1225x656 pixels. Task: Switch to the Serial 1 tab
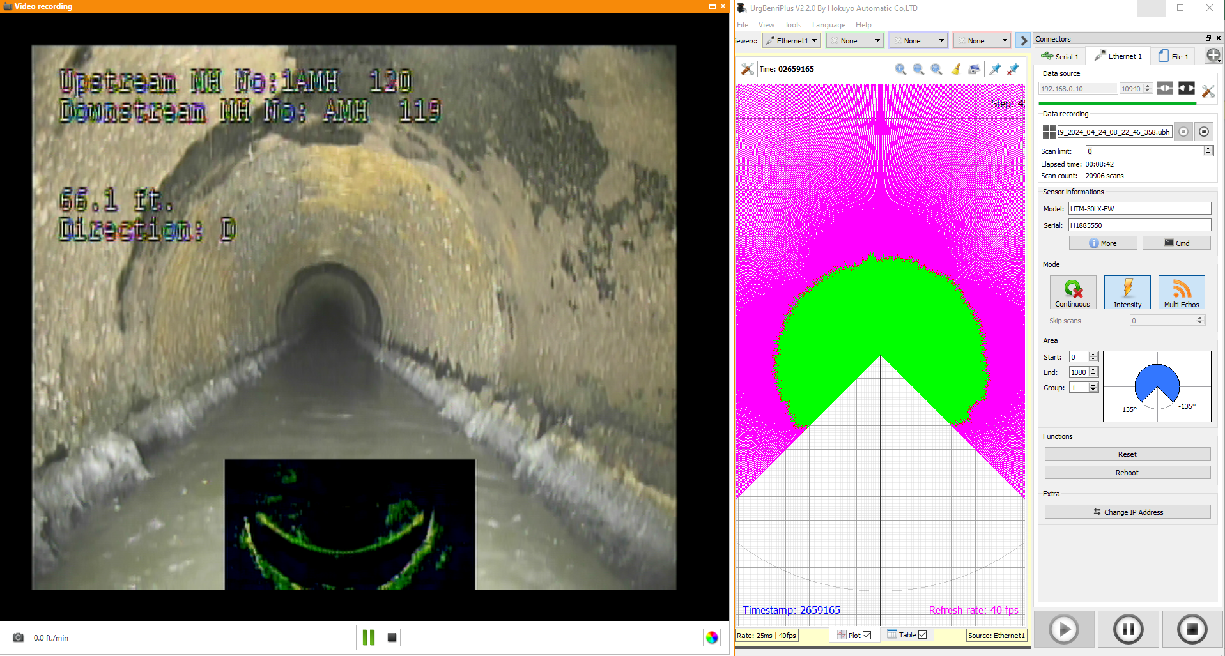1060,56
